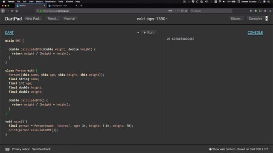Open the File menu
Viewport: 273px width, 153px height.
[x=18, y=2]
